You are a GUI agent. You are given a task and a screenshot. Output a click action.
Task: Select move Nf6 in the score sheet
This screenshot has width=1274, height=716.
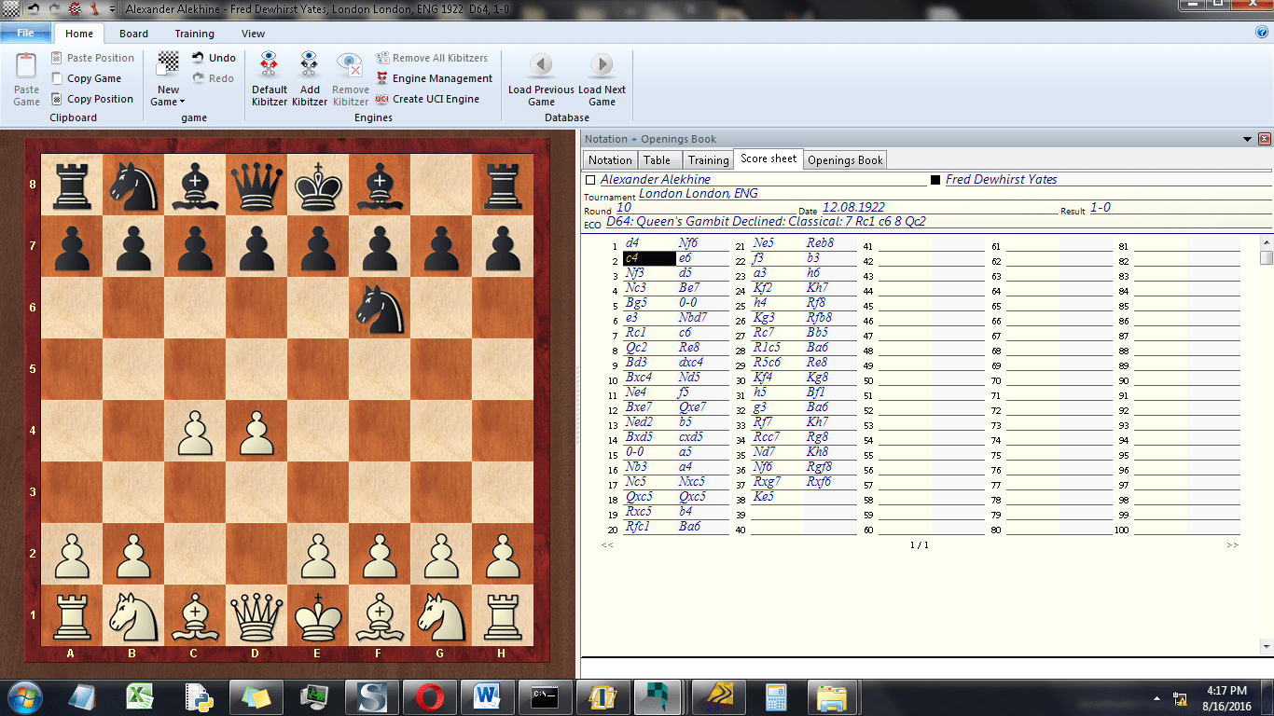click(x=687, y=244)
